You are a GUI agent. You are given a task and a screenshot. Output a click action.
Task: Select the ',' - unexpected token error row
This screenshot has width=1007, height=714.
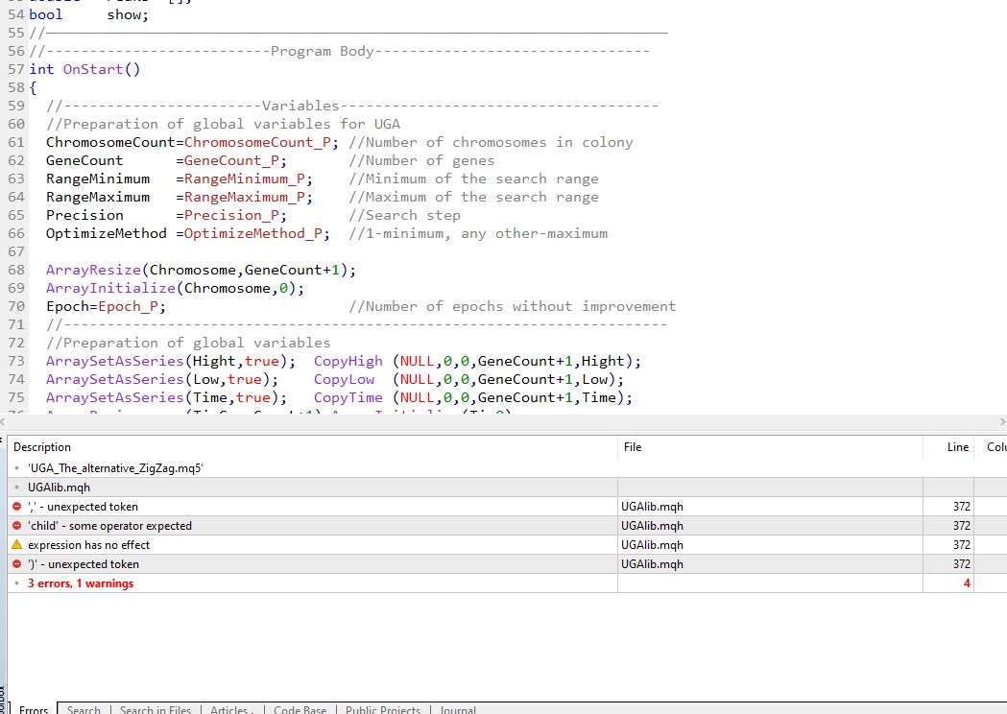pyautogui.click(x=508, y=507)
